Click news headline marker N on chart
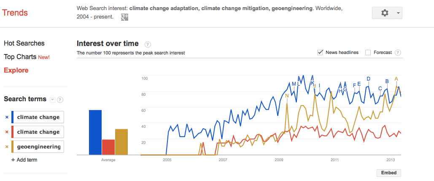434x181 pixels. pos(287,96)
